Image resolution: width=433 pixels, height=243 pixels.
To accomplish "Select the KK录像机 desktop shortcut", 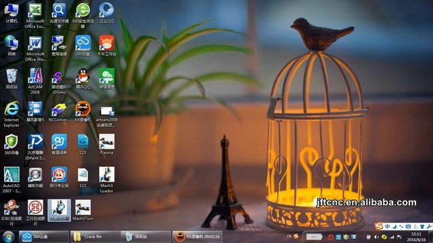I will 83,111.
